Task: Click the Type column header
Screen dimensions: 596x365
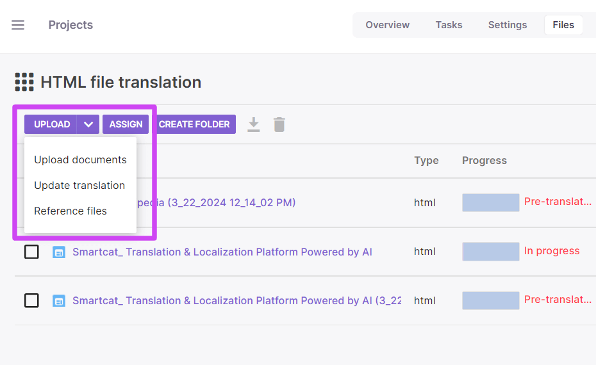Action: tap(426, 160)
